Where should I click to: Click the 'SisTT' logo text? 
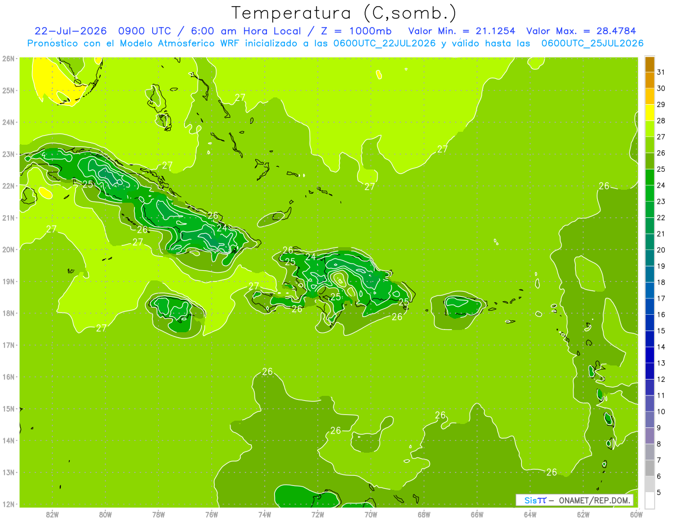pyautogui.click(x=535, y=500)
